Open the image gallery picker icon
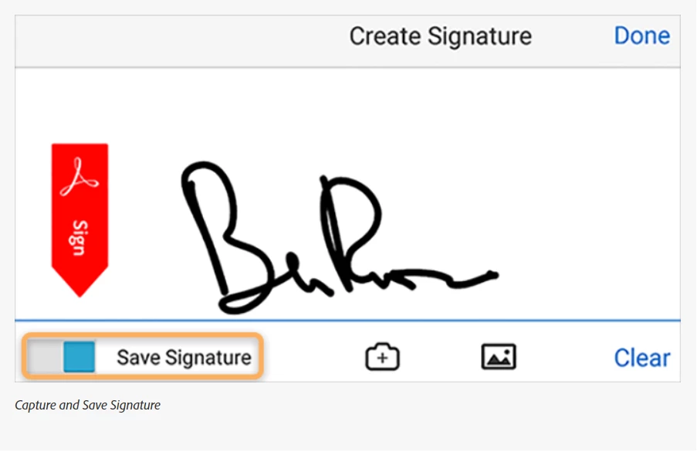Screen dimensions: 697x452 tap(499, 356)
